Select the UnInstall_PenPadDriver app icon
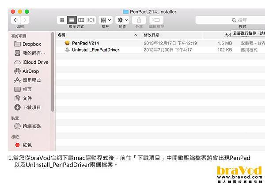The width and height of the screenshot is (265, 185). tap(67, 50)
